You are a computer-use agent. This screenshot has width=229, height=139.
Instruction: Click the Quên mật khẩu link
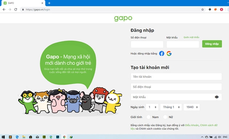click(x=191, y=37)
